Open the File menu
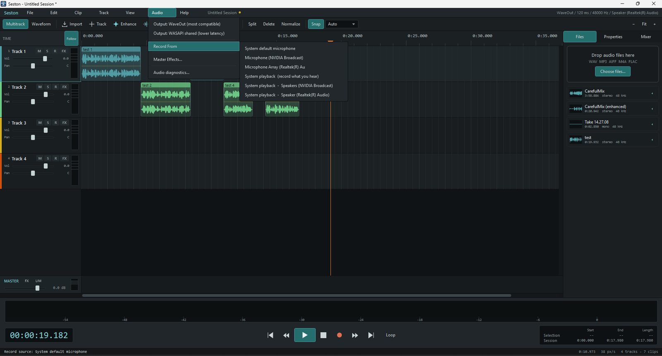Screen dimensions: 662x356 pyautogui.click(x=30, y=13)
